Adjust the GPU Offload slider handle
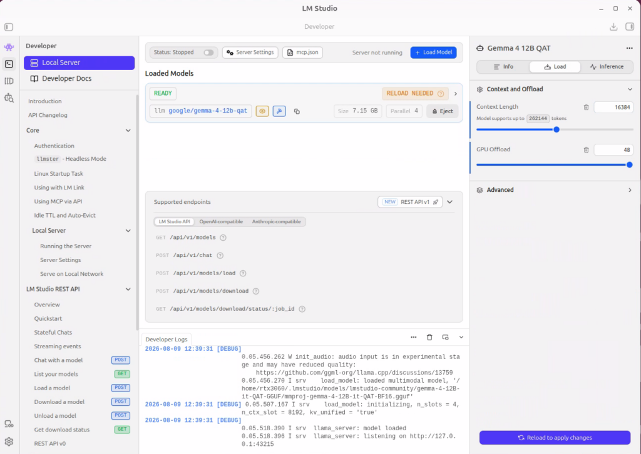Image resolution: width=641 pixels, height=454 pixels. (630, 165)
